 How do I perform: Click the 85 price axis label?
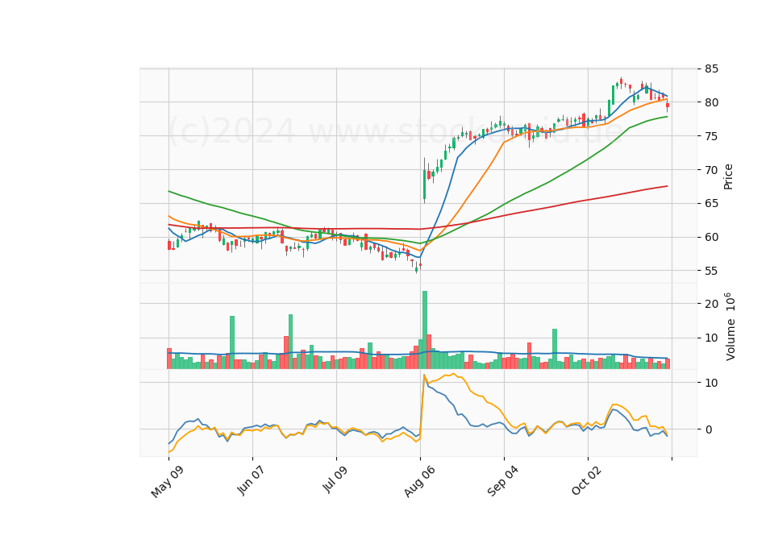pyautogui.click(x=711, y=68)
